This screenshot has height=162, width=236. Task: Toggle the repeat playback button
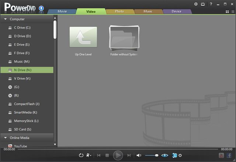pos(81,155)
